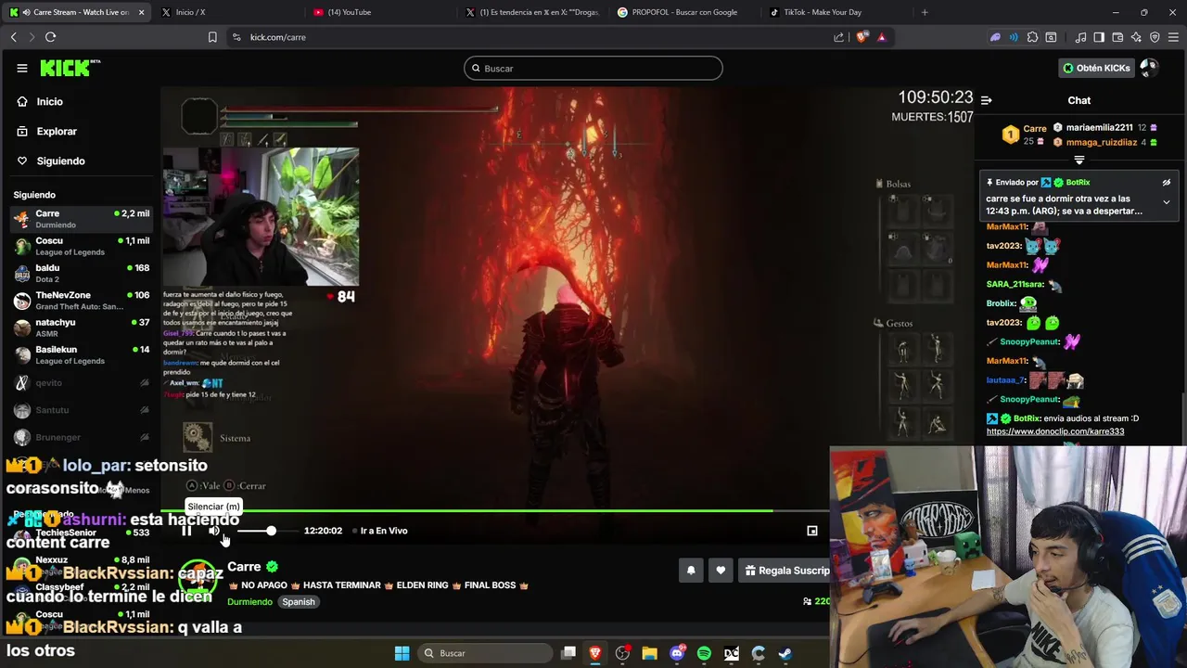Open a new browser tab
This screenshot has width=1187, height=668.
(x=925, y=12)
